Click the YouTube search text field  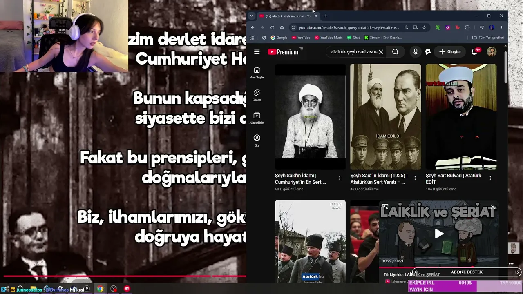tap(354, 52)
